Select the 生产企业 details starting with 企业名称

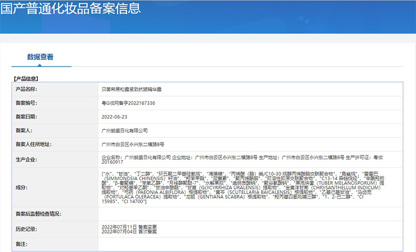click(242, 160)
